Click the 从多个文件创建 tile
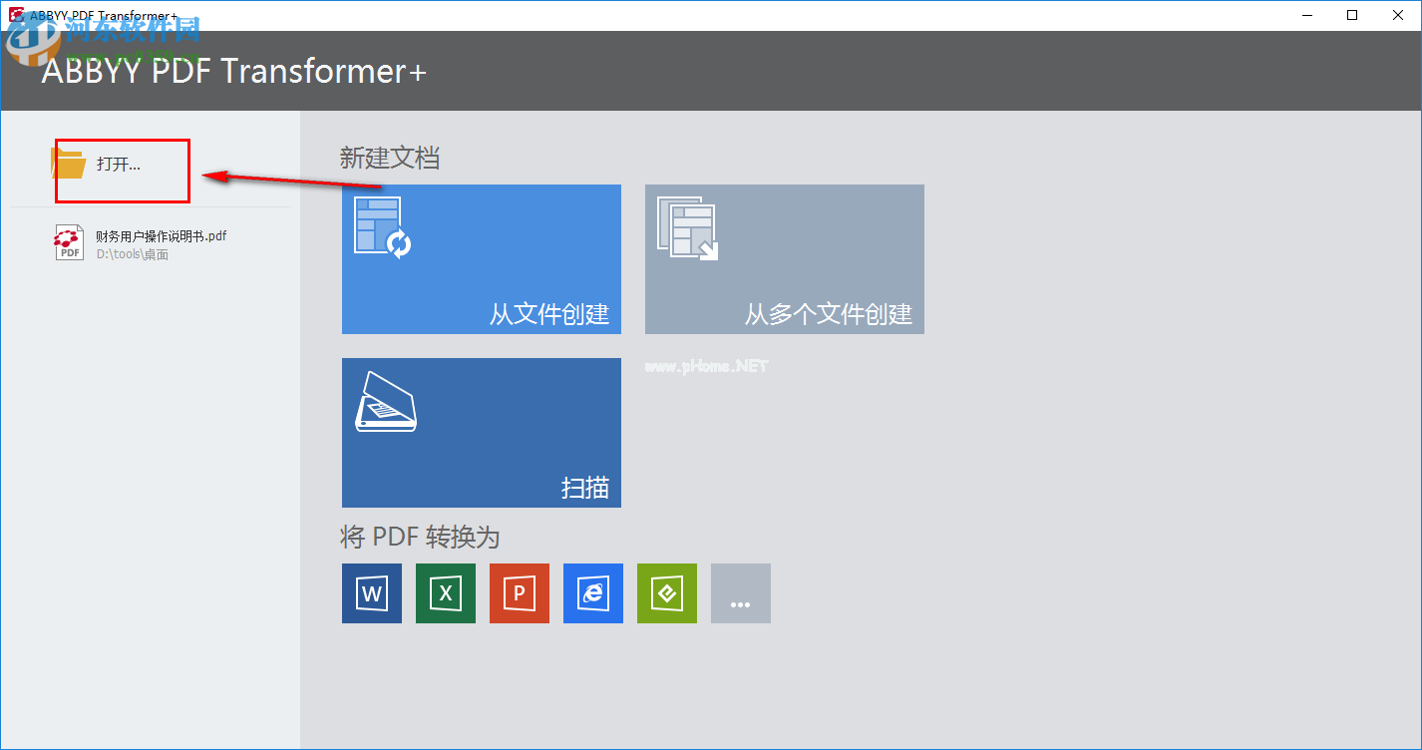 (785, 259)
